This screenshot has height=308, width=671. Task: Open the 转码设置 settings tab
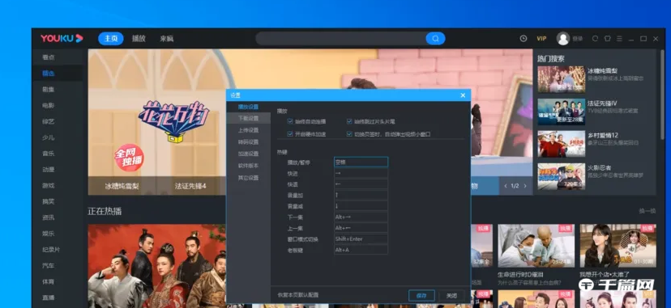(248, 142)
